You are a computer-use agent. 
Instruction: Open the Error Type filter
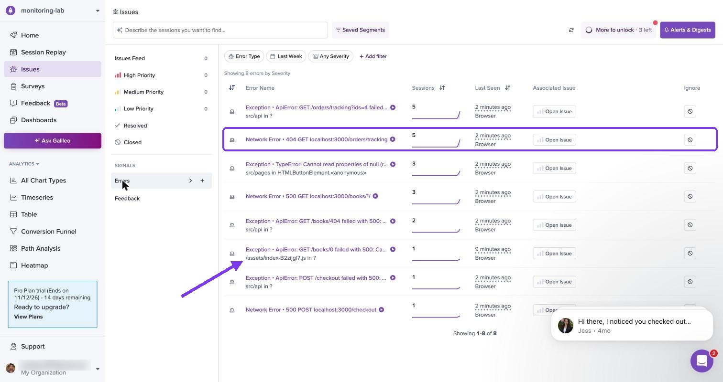pos(244,56)
